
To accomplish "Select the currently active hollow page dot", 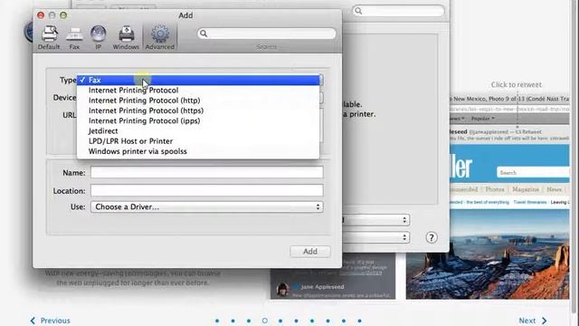I will click(265, 321).
